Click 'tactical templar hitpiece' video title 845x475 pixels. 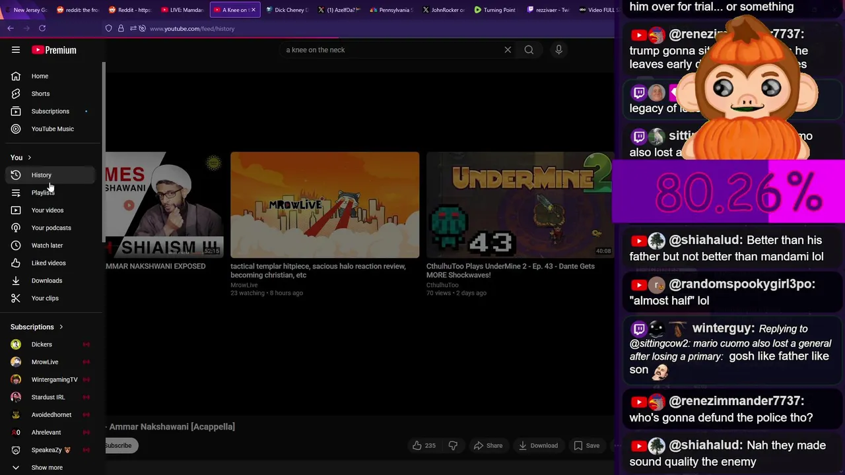318,270
